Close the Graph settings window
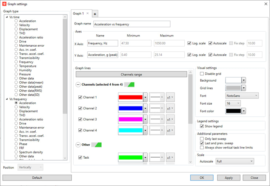 coord(266,4)
